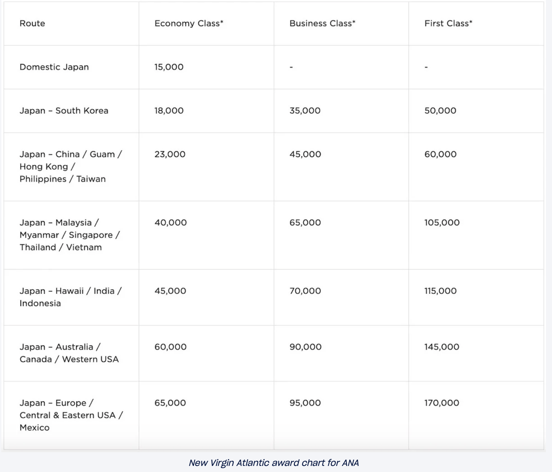552x472 pixels.
Task: Click the 170,000 first class value
Action: coord(441,403)
